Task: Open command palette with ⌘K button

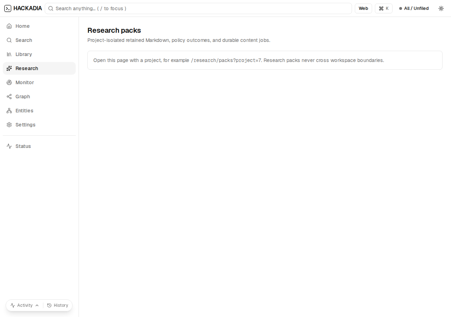Action: click(x=384, y=8)
